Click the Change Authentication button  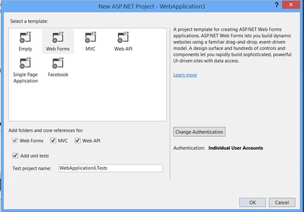(x=199, y=132)
